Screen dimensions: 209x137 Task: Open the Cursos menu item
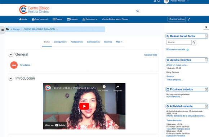57,19
